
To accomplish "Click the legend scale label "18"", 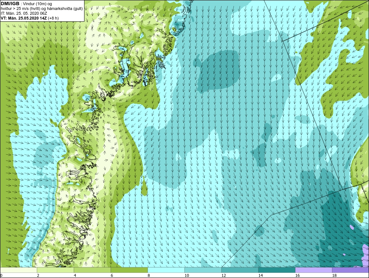I will [334, 275].
